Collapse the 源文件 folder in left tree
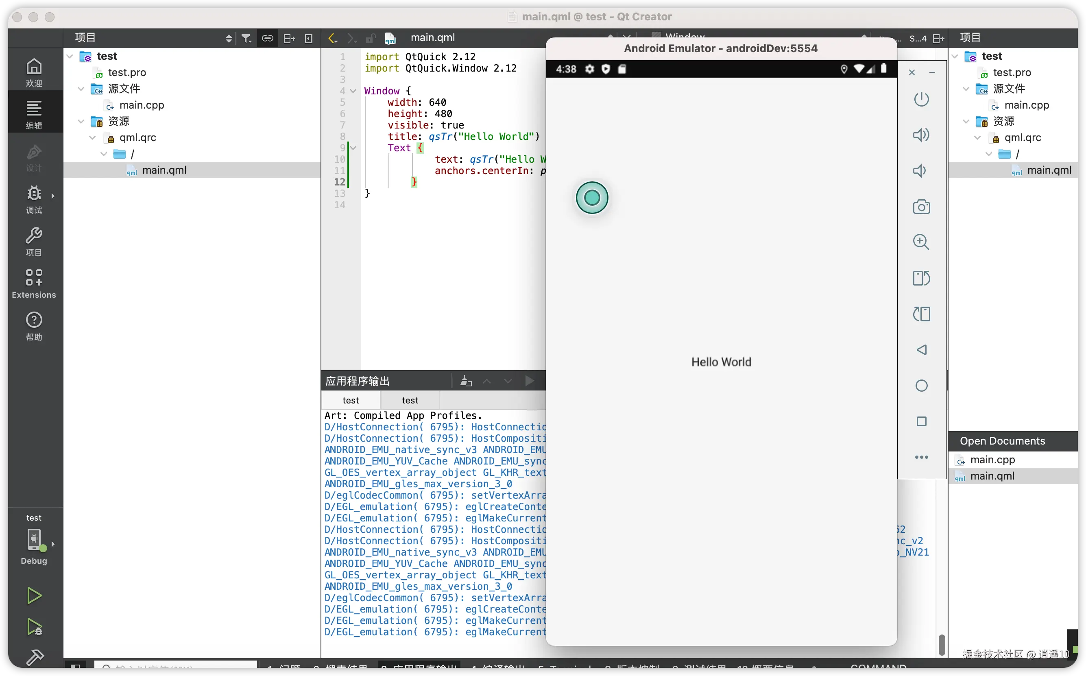 point(81,89)
